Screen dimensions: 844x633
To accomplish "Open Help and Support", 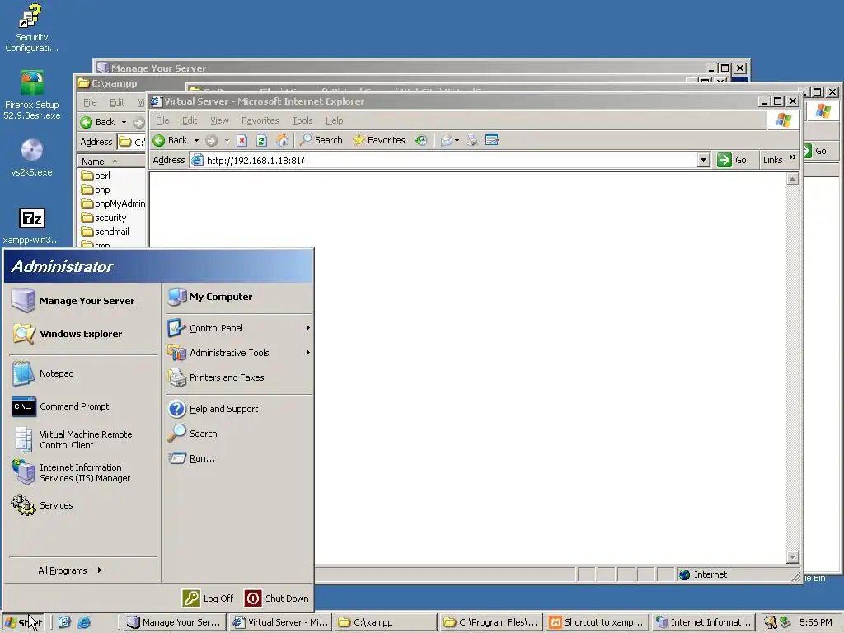I will tap(238, 409).
